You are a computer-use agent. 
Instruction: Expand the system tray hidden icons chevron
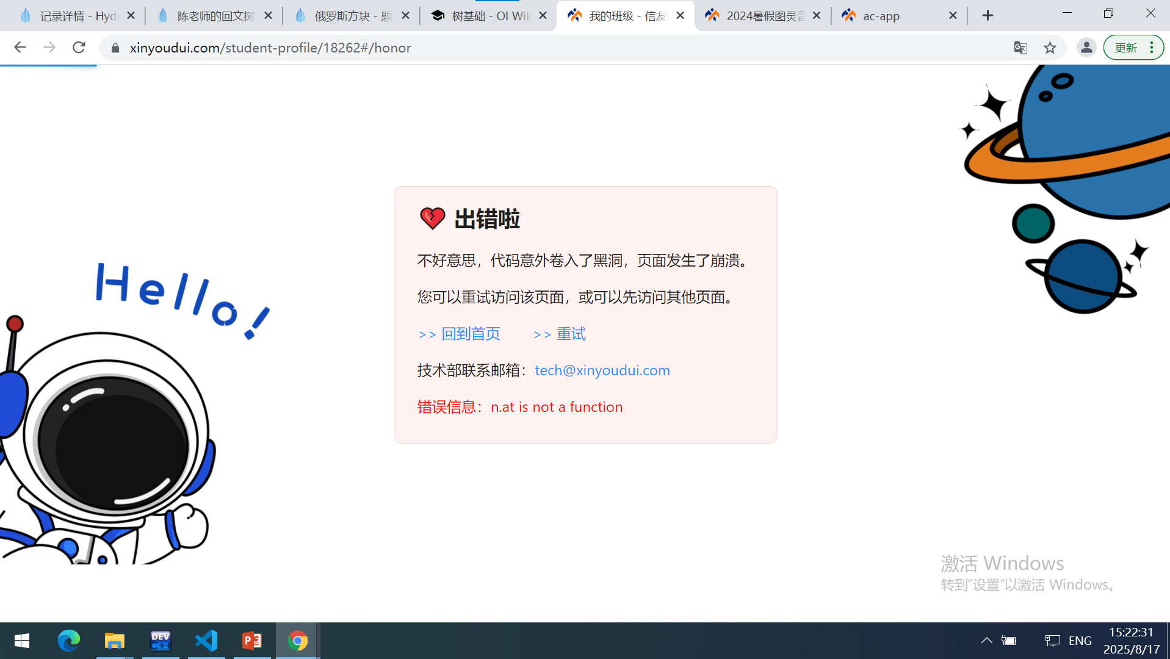986,640
